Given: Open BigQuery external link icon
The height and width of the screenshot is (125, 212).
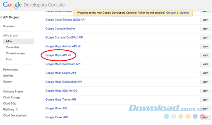Looking at the screenshot, I should point(17,109).
